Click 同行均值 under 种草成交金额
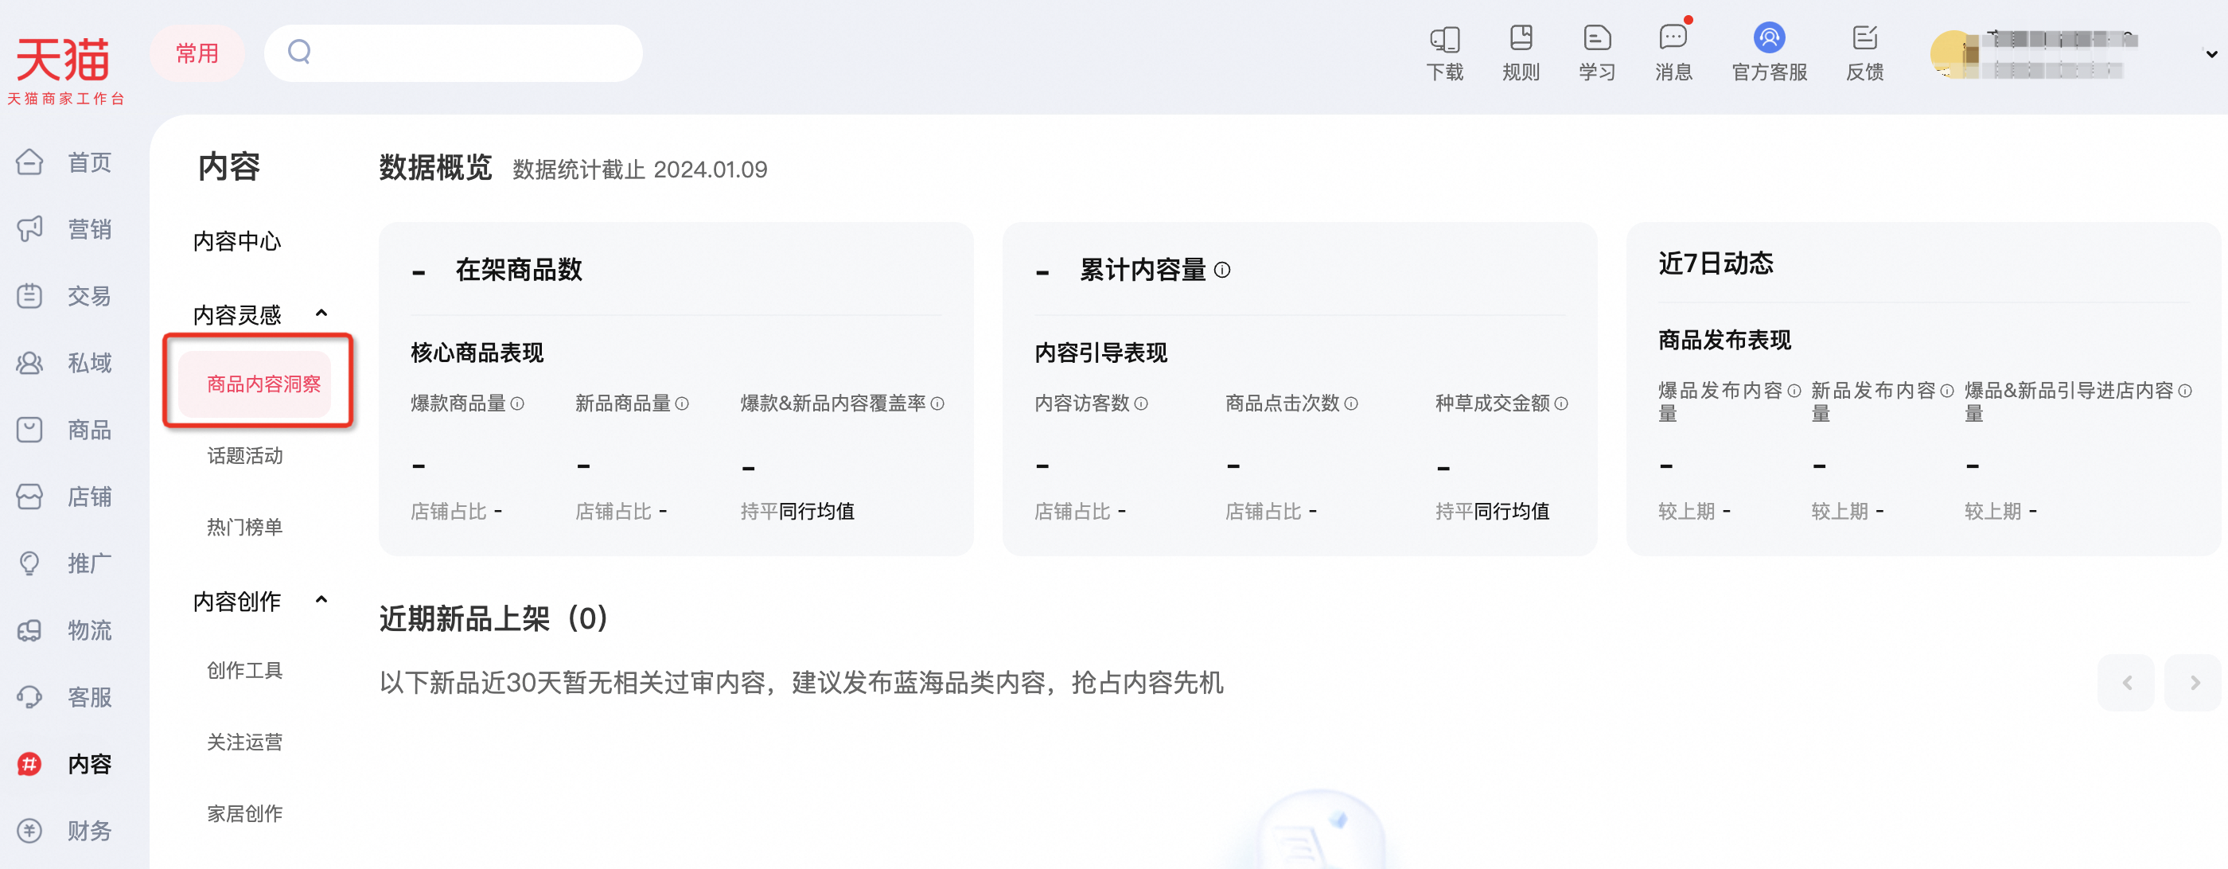Screen dimensions: 2228x869 1512,512
